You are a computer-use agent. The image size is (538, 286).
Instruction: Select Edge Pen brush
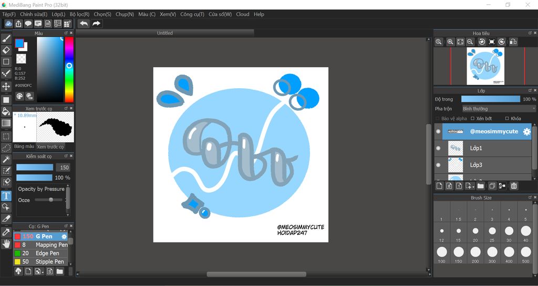[41, 253]
